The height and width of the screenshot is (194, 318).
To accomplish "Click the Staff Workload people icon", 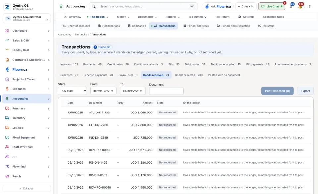I will (7, 147).
